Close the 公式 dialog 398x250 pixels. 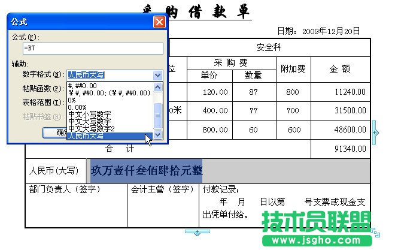point(159,22)
